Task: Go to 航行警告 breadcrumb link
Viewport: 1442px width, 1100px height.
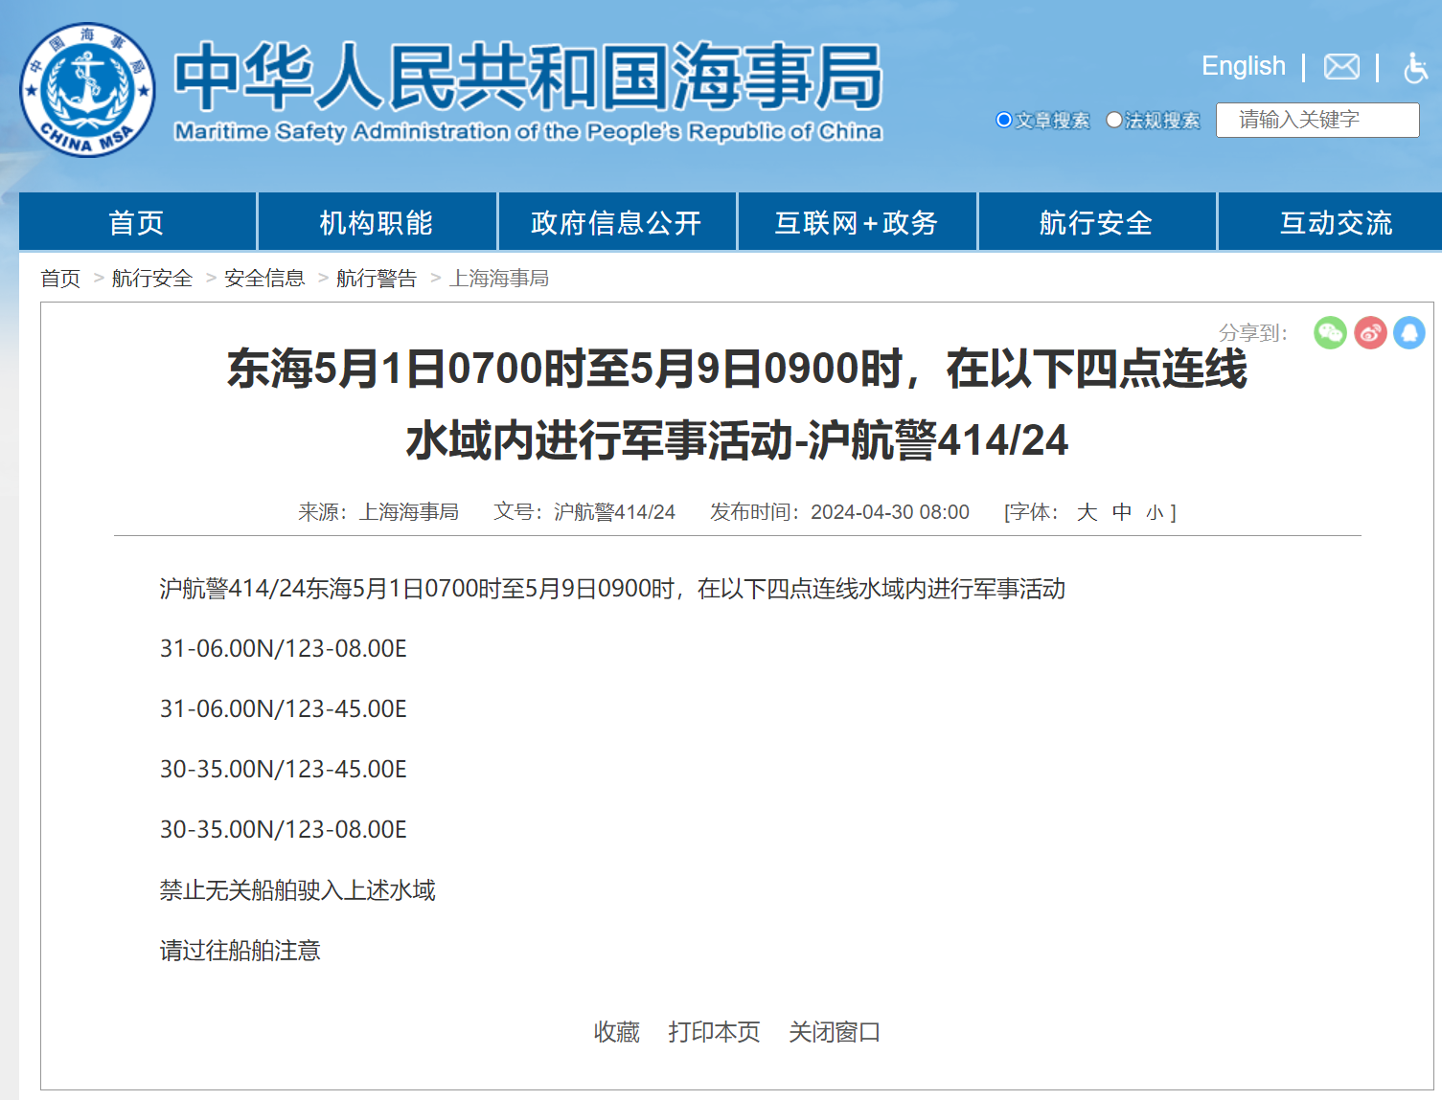Action: point(377,279)
